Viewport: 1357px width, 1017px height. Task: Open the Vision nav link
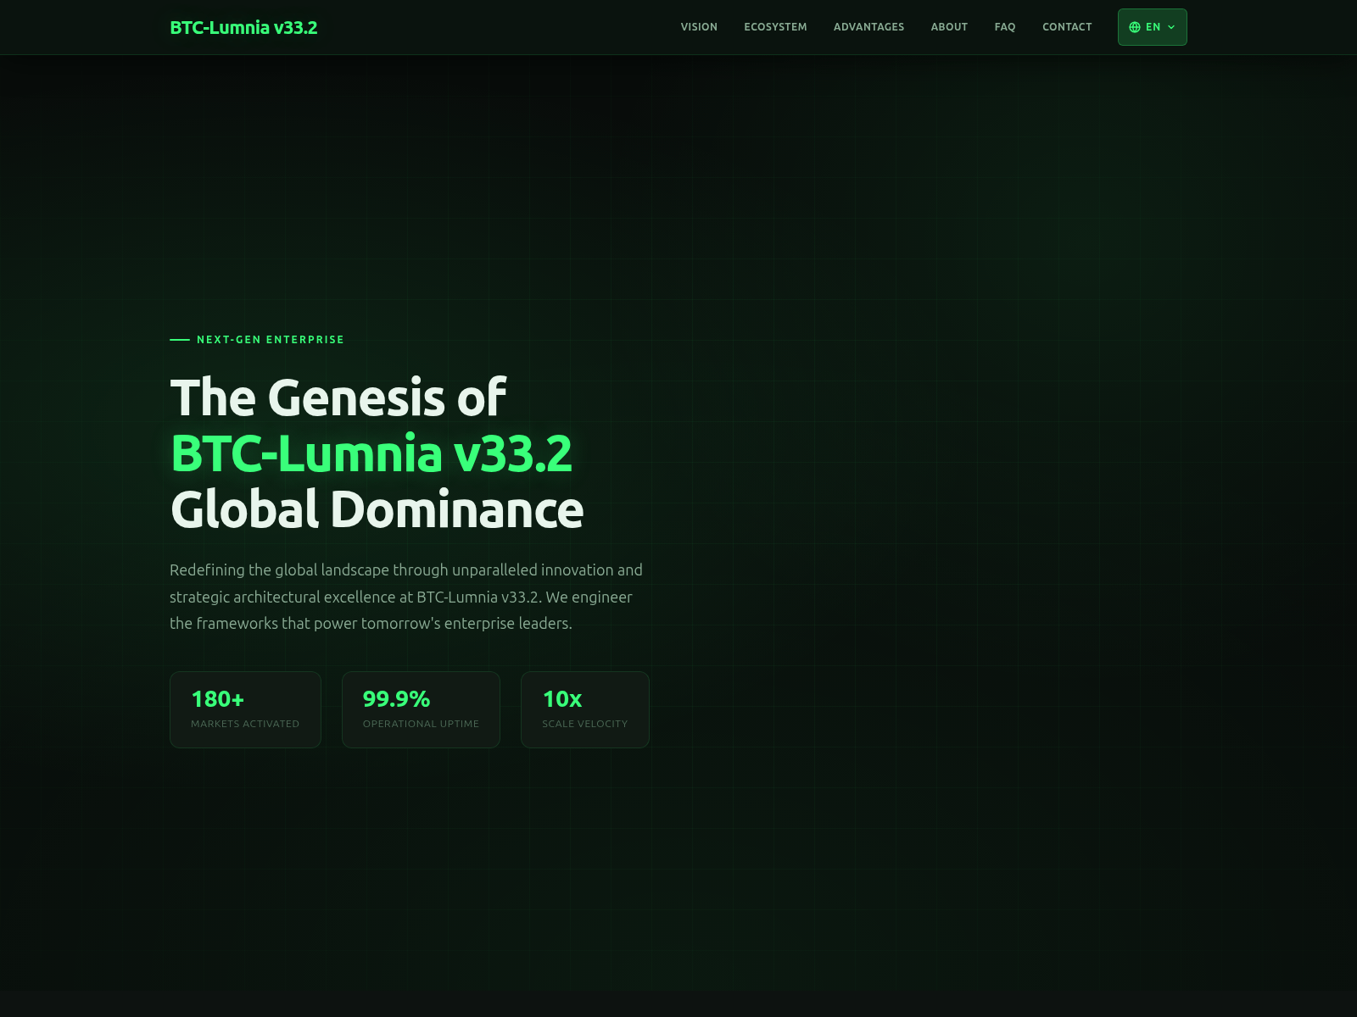pos(699,27)
